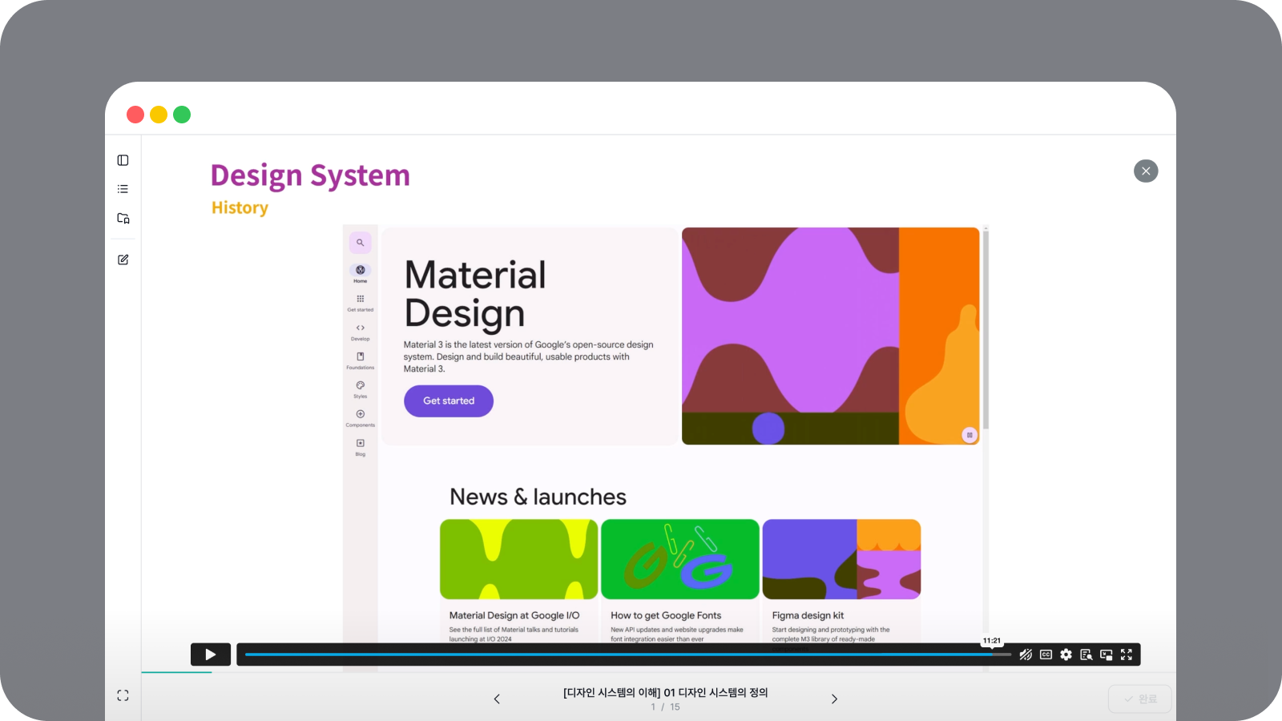
Task: Click the yellow minimize window button
Action: [159, 115]
